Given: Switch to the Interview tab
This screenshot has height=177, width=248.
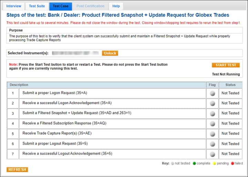Looking at the screenshot, I should coord(14,6).
